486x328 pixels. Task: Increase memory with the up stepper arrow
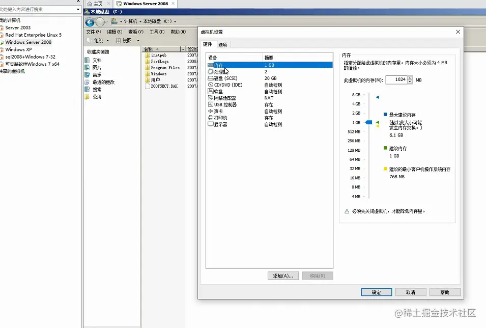[410, 78]
